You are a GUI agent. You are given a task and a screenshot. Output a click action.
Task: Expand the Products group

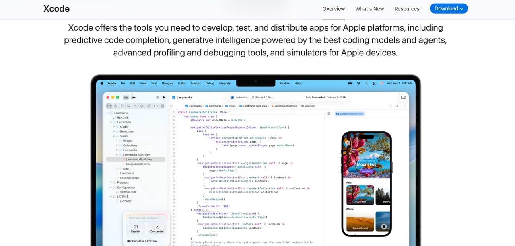tap(111, 182)
